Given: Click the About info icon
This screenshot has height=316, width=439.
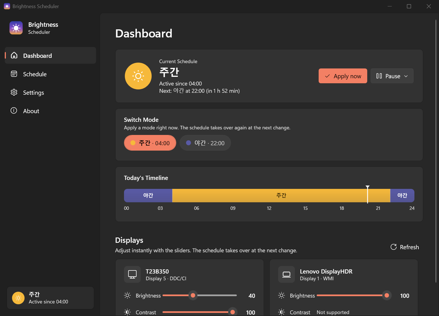Looking at the screenshot, I should (14, 111).
